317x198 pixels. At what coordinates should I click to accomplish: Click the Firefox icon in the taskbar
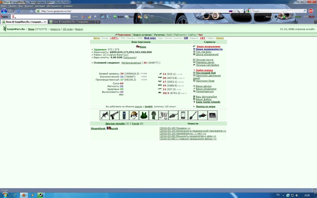[x=24, y=195]
